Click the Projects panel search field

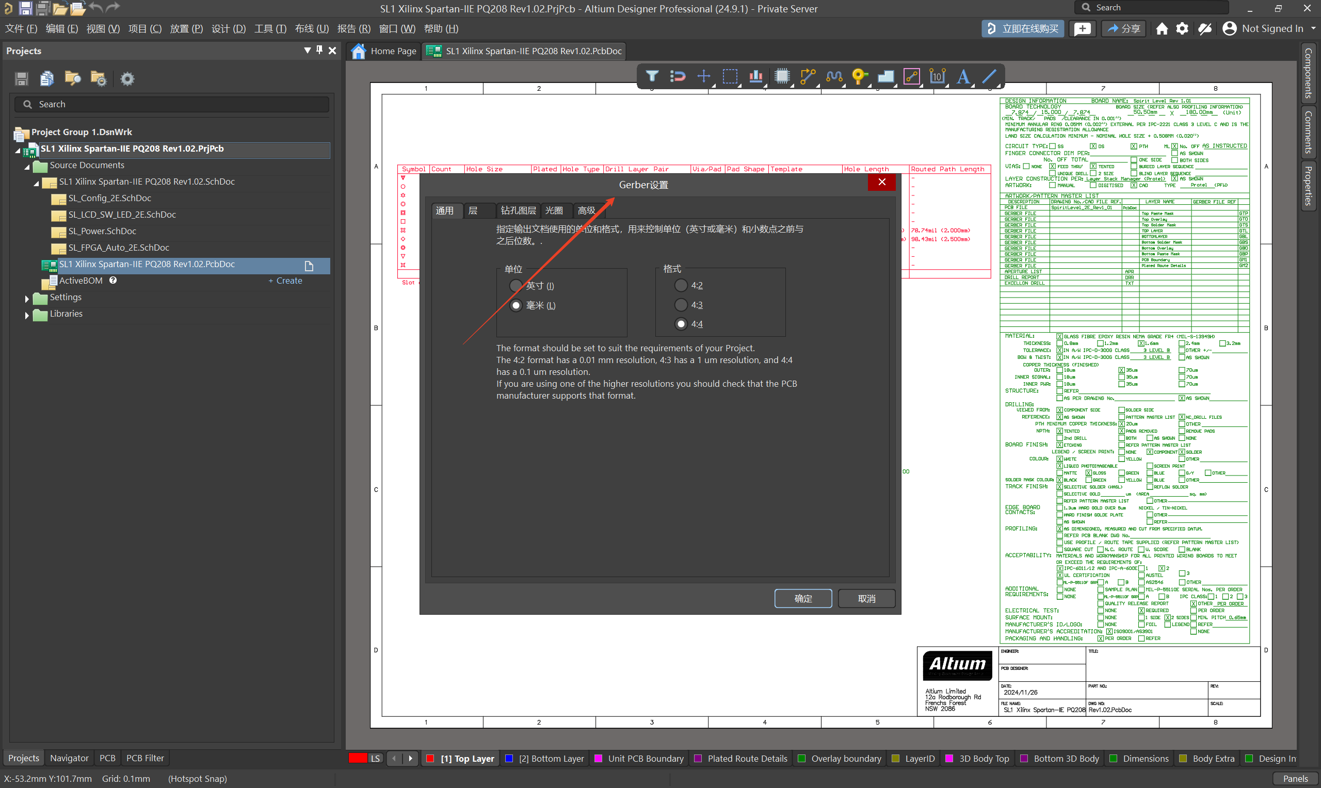(171, 105)
